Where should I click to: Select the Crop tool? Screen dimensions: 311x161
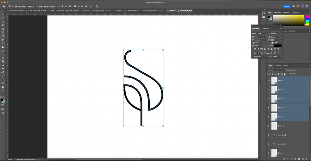tap(3, 29)
